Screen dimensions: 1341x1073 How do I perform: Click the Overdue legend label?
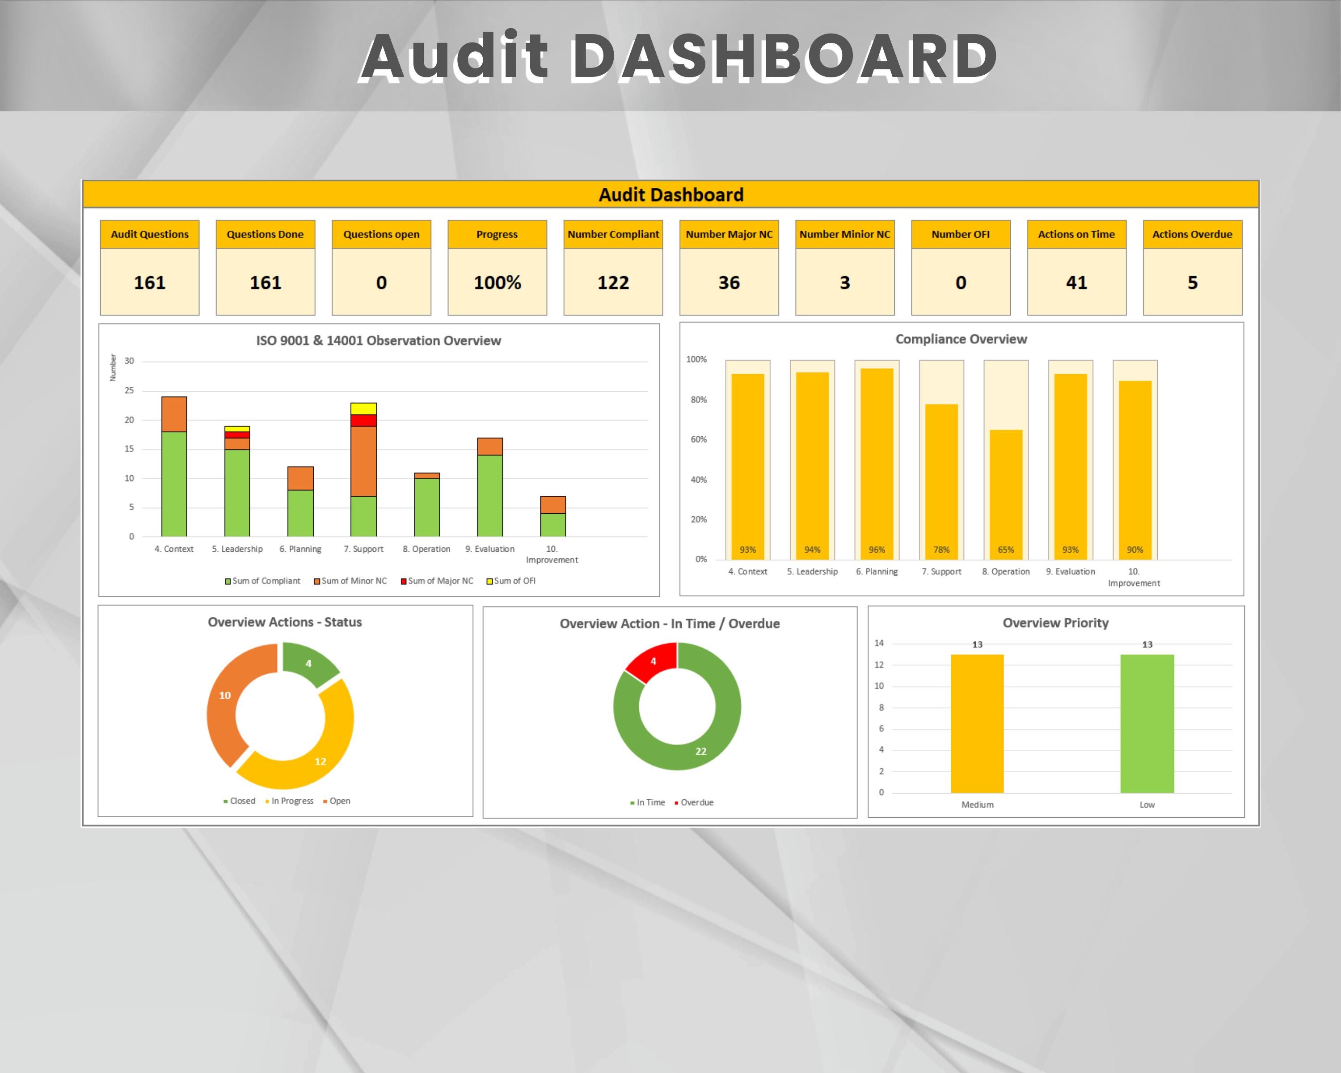point(696,803)
